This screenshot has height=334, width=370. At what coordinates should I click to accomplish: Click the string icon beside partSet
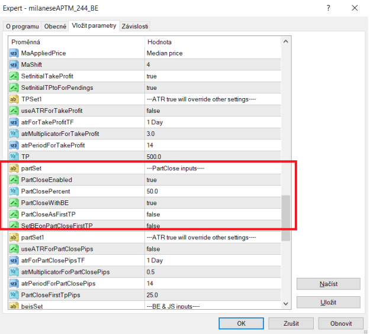pos(14,168)
